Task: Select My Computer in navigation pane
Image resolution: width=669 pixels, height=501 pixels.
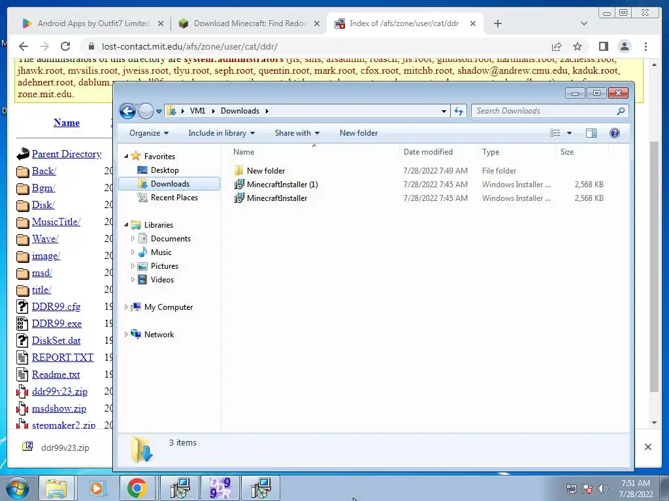Action: click(169, 307)
